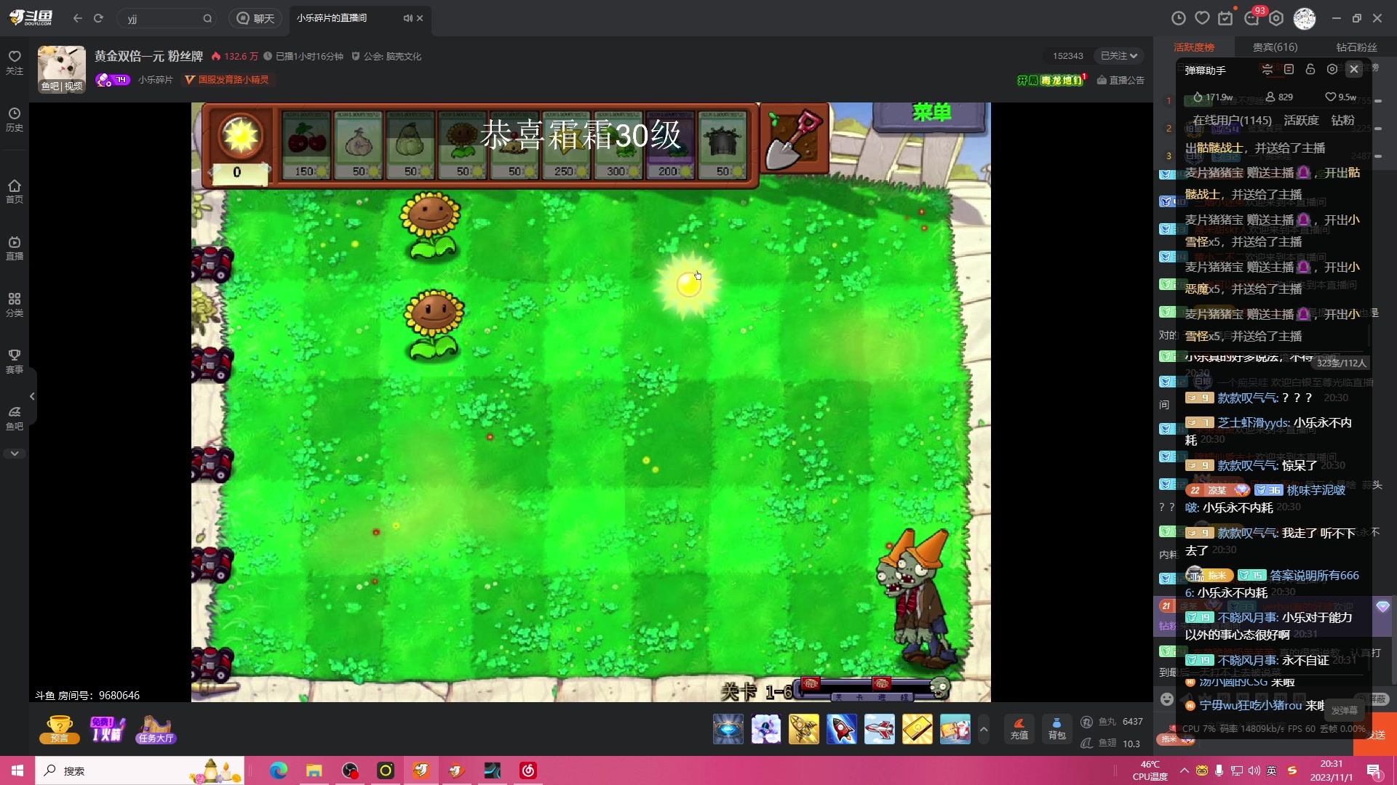Image resolution: width=1397 pixels, height=785 pixels.
Task: Click the 开局青龙地主 promo badge
Action: tap(1051, 80)
